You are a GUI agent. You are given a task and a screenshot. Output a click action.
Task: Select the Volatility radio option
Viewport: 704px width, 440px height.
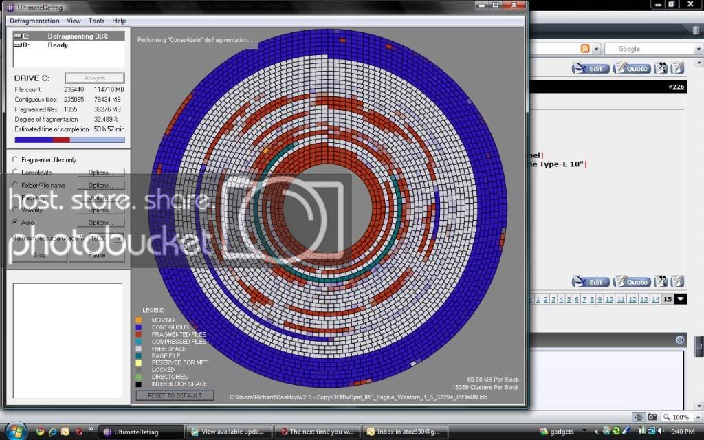(15, 210)
